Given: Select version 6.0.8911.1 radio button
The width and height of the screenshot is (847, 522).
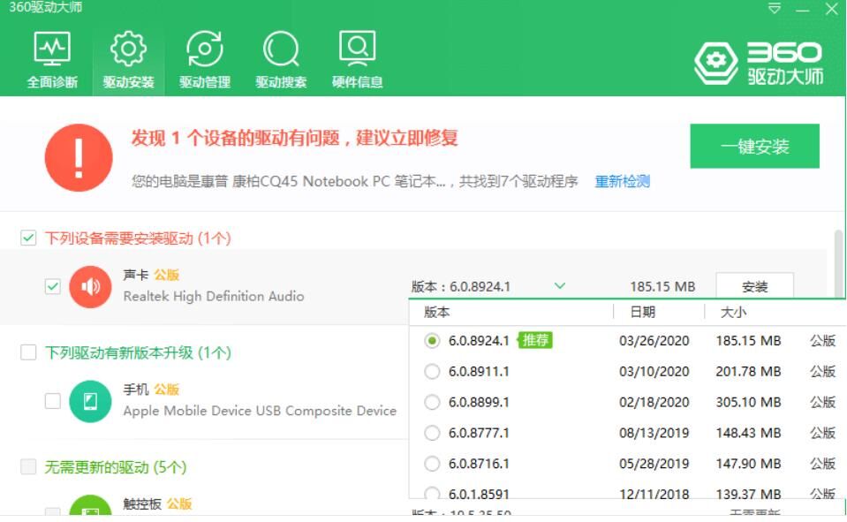Looking at the screenshot, I should [432, 372].
